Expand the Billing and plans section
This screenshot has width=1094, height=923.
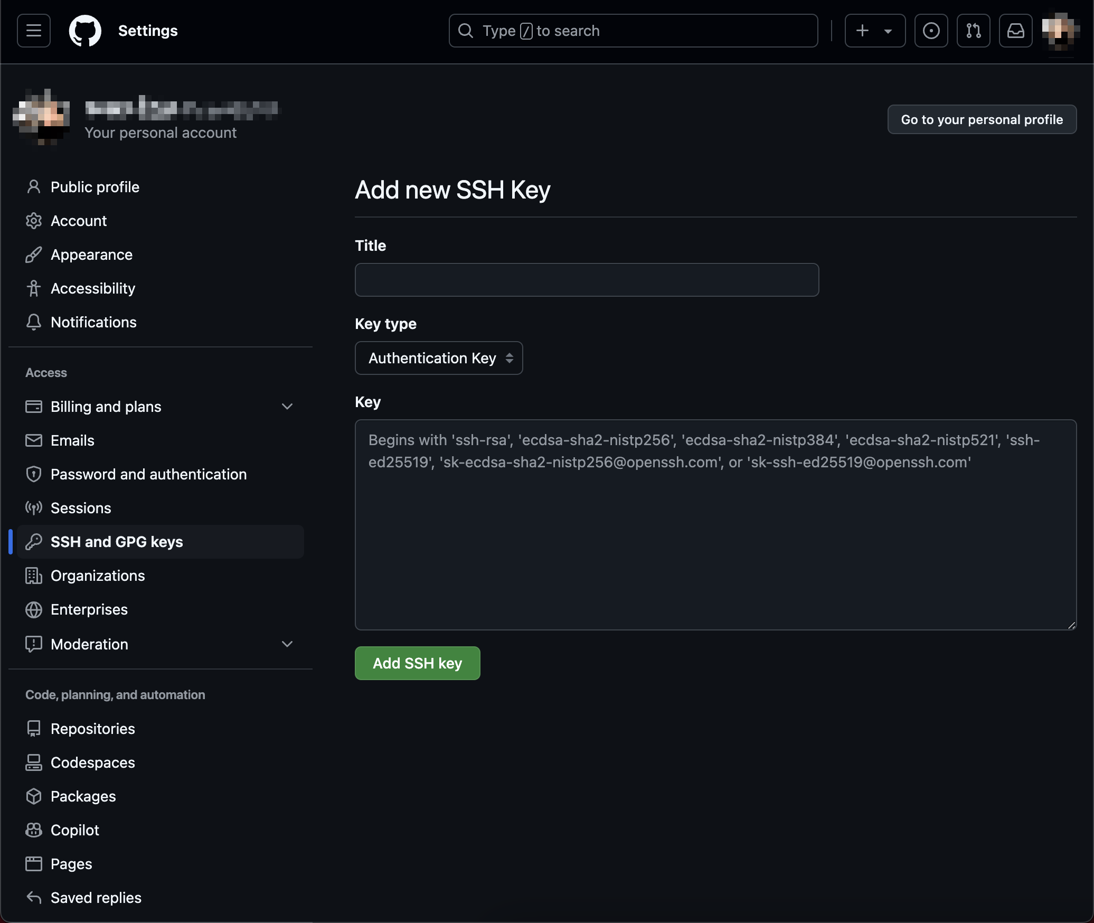pos(287,407)
